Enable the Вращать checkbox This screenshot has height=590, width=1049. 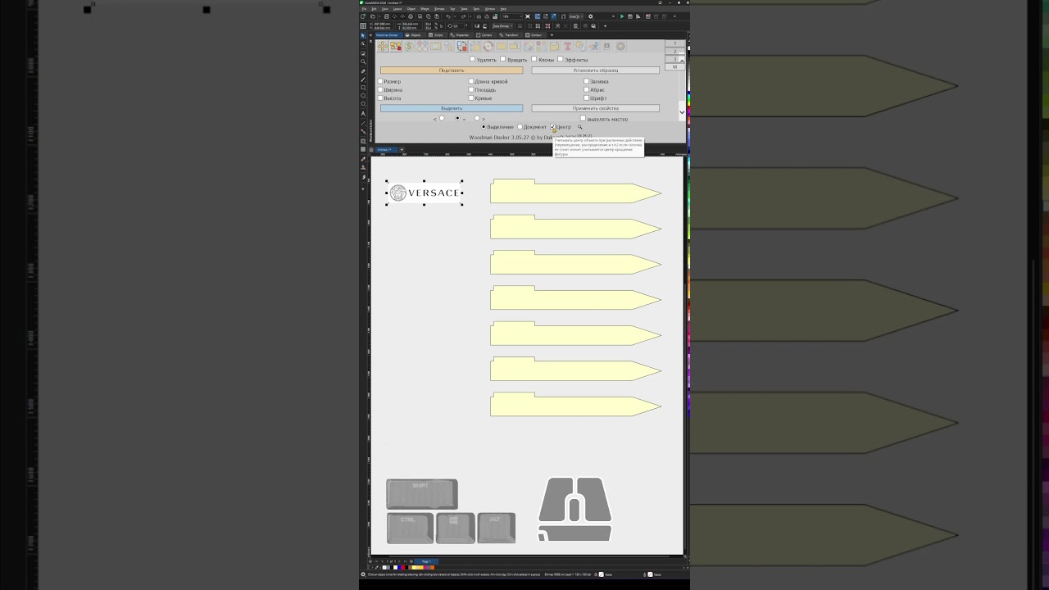[x=502, y=59]
